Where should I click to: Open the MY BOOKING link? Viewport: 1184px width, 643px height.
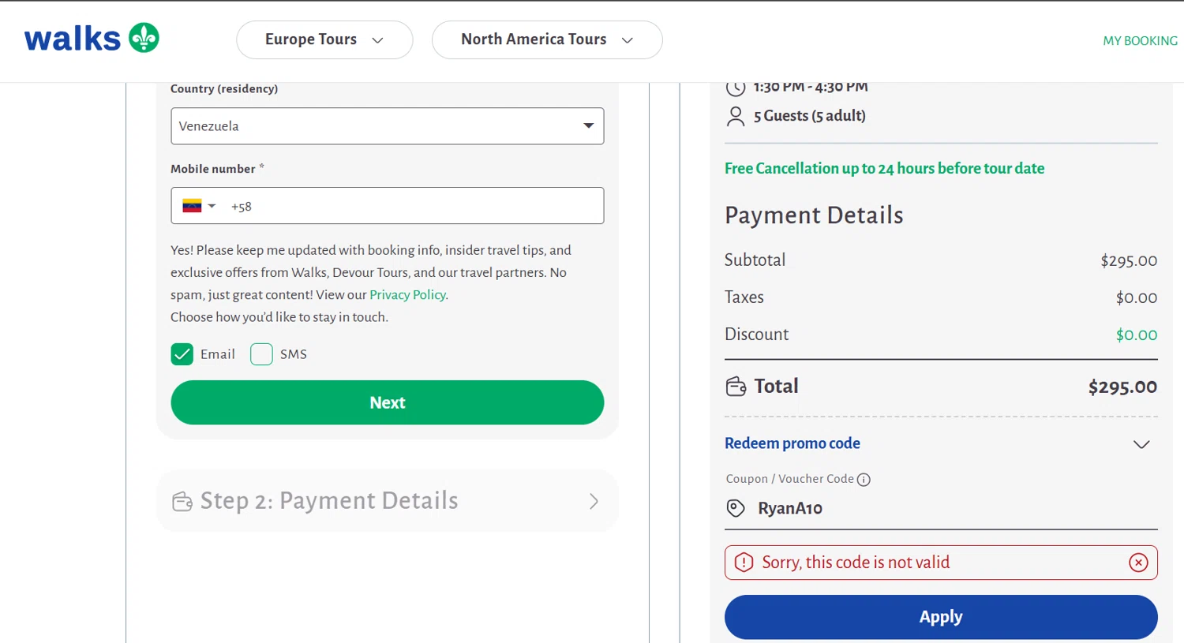(x=1140, y=40)
